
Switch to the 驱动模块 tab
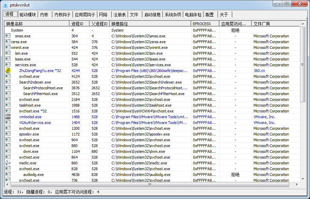pyautogui.click(x=27, y=15)
